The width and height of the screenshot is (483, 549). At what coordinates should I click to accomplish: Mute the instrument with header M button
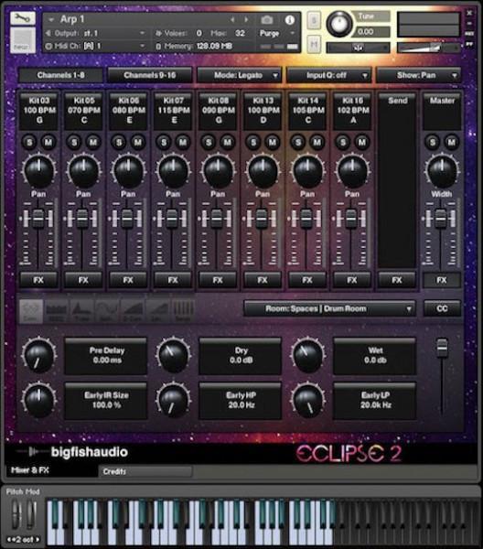coord(314,44)
